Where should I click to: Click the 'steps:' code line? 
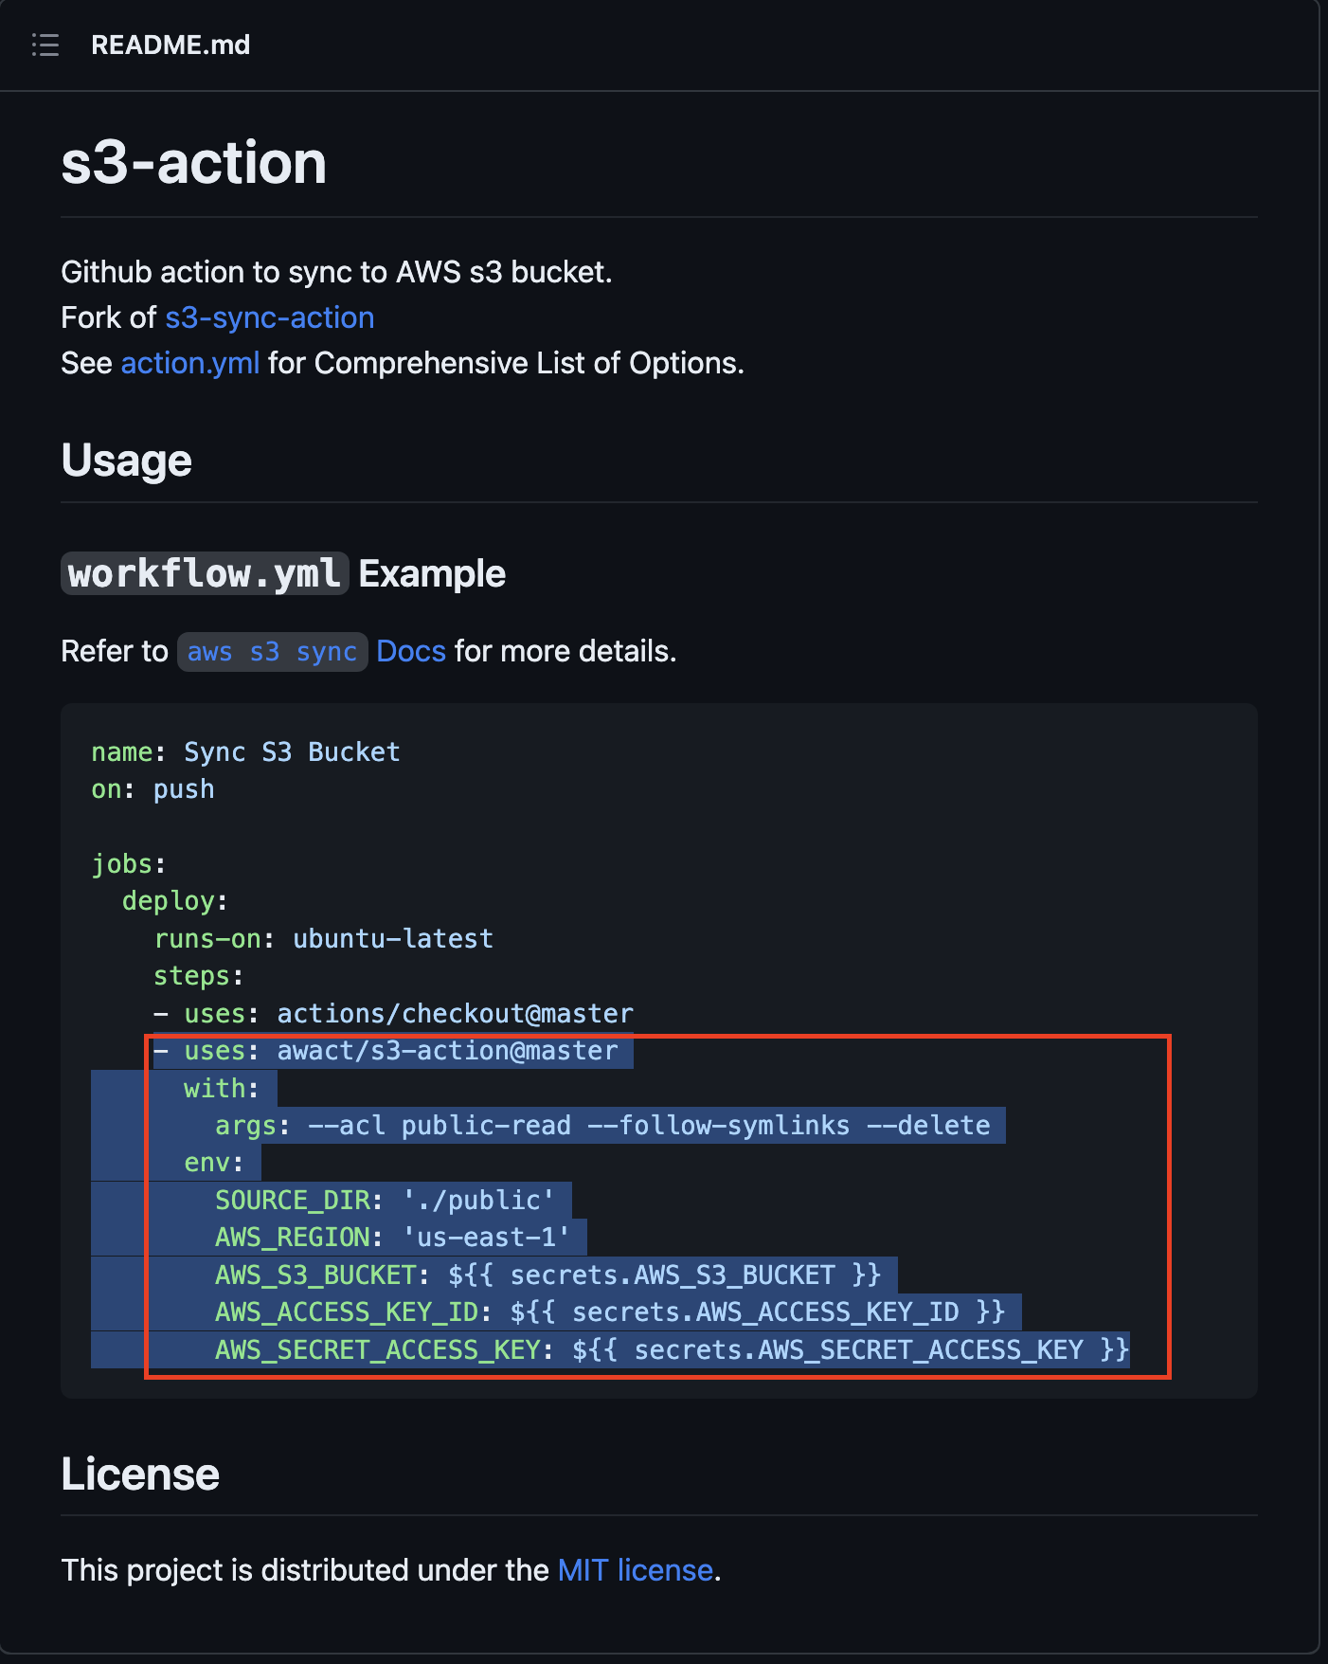pos(199,976)
